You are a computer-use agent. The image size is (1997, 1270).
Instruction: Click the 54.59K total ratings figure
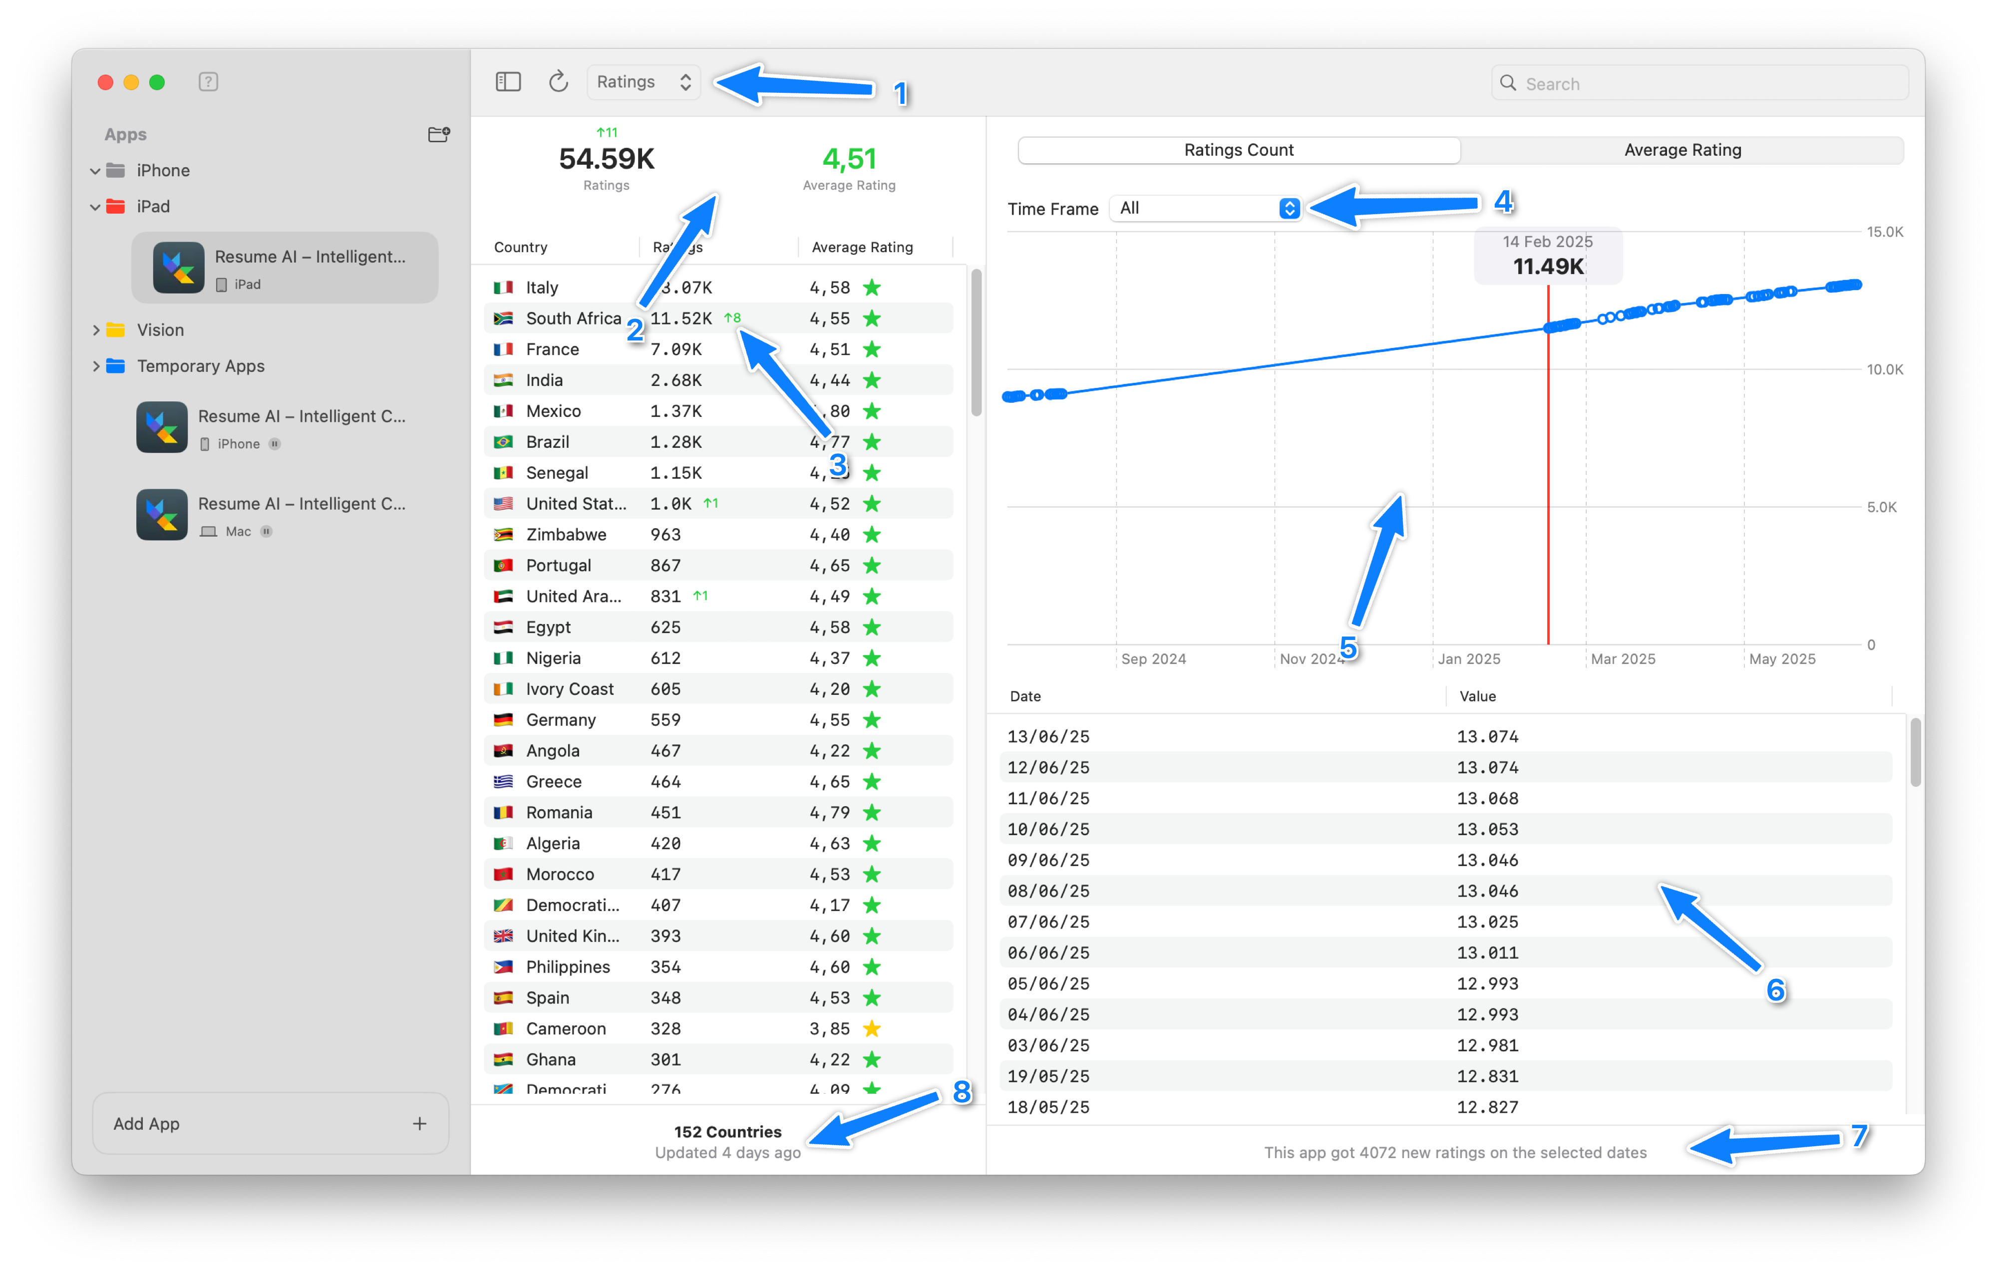[606, 158]
